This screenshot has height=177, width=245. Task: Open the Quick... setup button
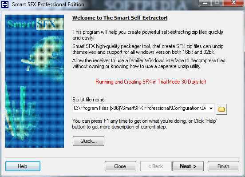point(88,141)
